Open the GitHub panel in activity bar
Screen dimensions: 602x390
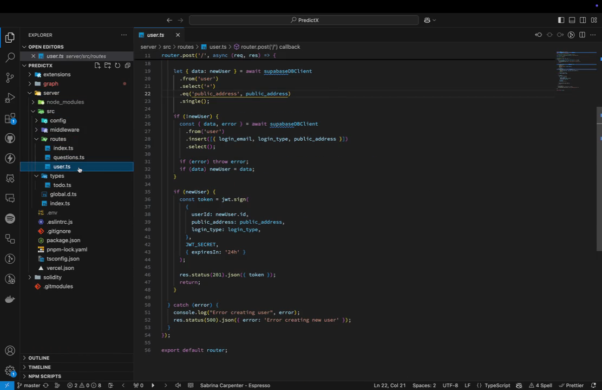pos(10,138)
